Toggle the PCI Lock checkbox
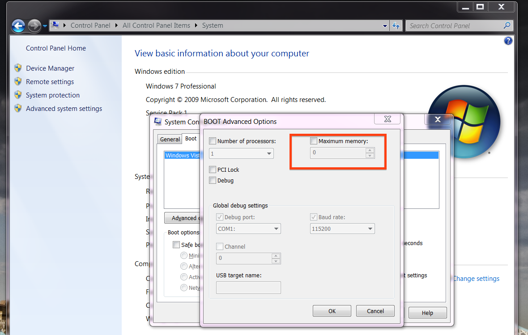Viewport: 528px width, 335px height. (213, 170)
